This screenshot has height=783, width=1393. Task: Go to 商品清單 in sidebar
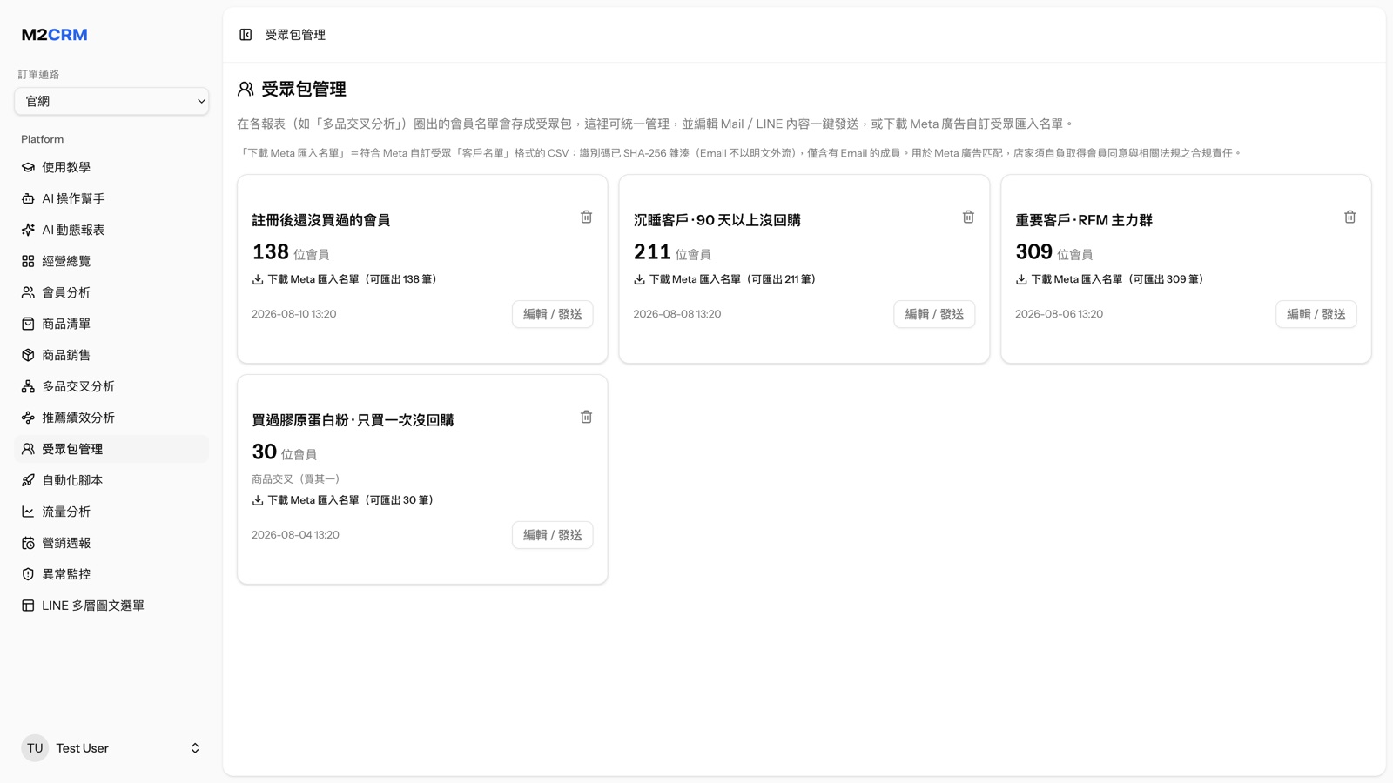(x=111, y=324)
